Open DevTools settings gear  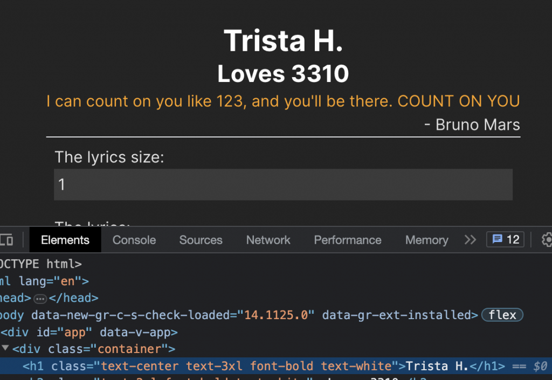click(x=547, y=240)
